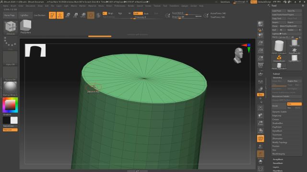The height and width of the screenshot is (172, 307).
Task: Expand the Modify Topology subsection
Action: [x=280, y=142]
